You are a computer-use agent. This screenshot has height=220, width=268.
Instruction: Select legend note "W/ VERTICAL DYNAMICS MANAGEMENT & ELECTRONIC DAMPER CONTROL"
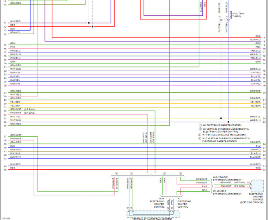(x=226, y=130)
